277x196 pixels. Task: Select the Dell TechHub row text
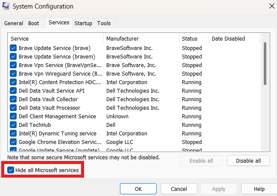point(35,125)
